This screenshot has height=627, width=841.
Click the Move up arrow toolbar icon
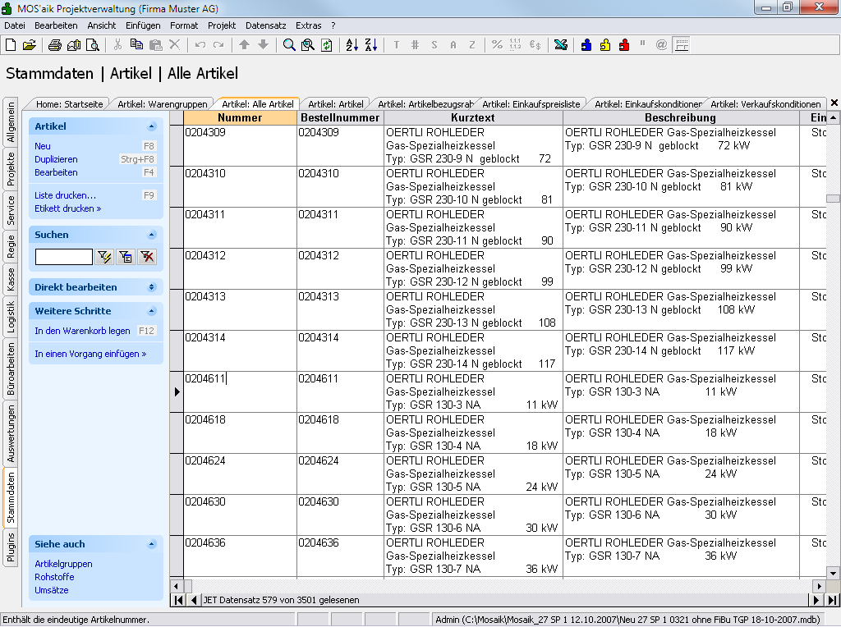(x=244, y=45)
